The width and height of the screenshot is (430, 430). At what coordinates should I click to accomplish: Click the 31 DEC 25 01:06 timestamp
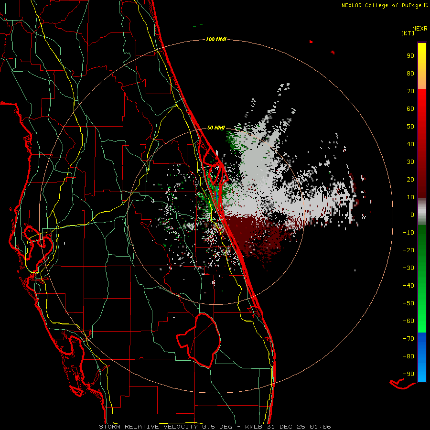(298, 427)
